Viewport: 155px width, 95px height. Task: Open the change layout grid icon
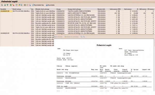coord(25,5)
